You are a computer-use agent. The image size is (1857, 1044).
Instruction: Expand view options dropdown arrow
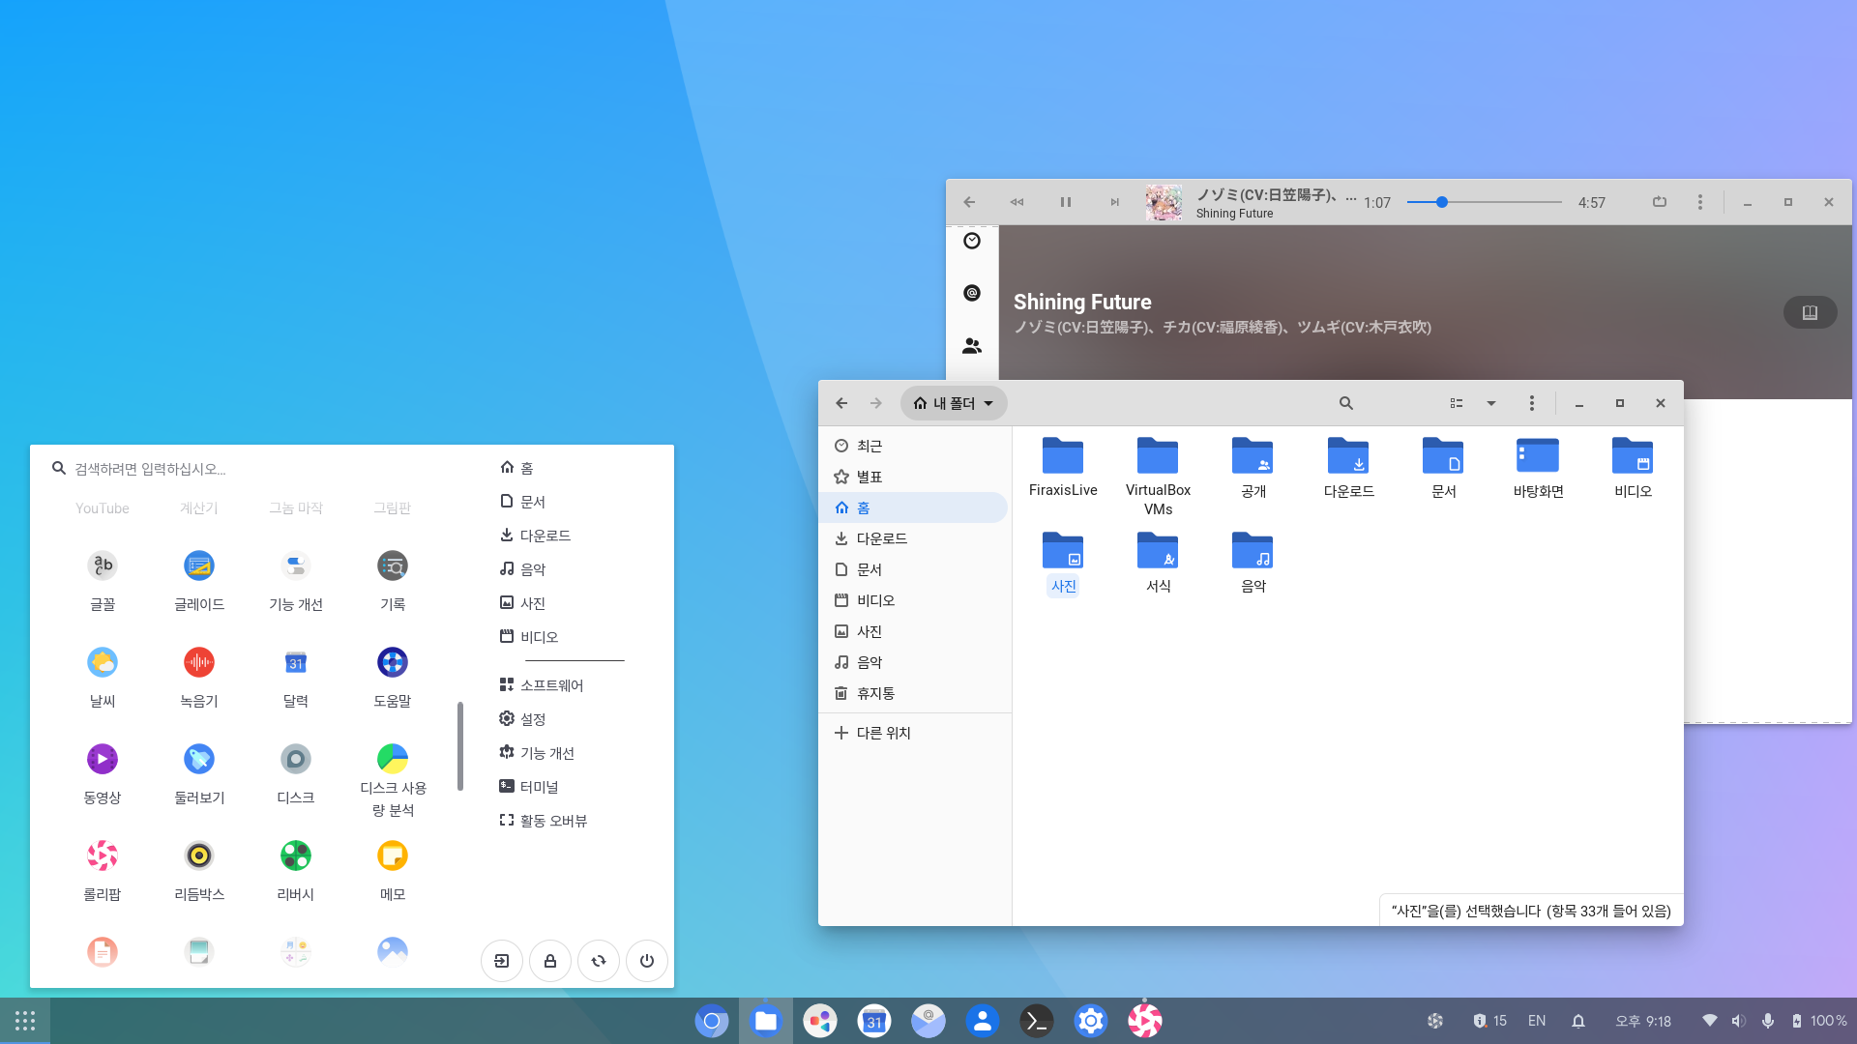(1490, 403)
